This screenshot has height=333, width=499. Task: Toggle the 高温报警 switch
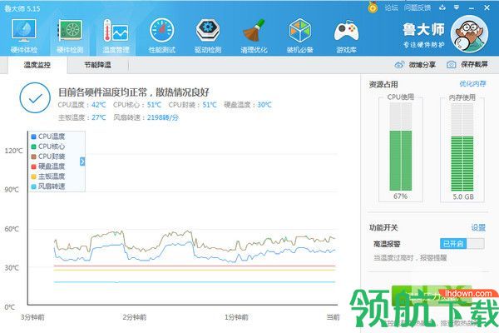click(462, 244)
